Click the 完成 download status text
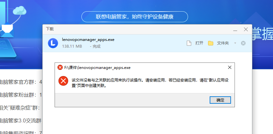The height and width of the screenshot is (134, 273). pyautogui.click(x=97, y=46)
